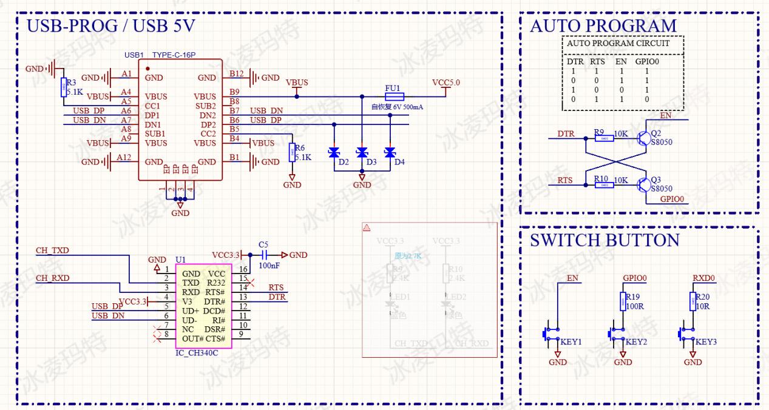Select resistor R20 10R
The width and height of the screenshot is (769, 410).
[693, 301]
